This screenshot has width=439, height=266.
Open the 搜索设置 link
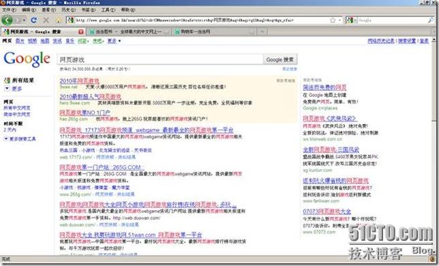click(407, 41)
